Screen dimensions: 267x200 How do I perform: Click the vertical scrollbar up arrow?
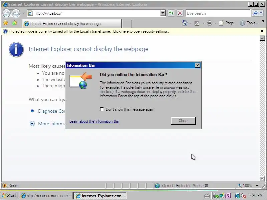[x=262, y=38]
